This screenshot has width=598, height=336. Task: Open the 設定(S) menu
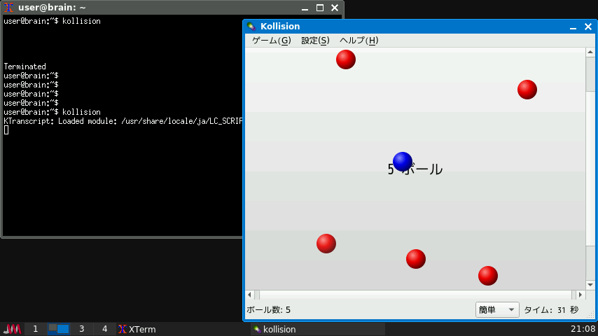[315, 41]
